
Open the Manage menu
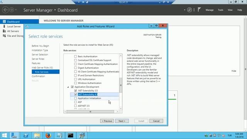[210, 10]
